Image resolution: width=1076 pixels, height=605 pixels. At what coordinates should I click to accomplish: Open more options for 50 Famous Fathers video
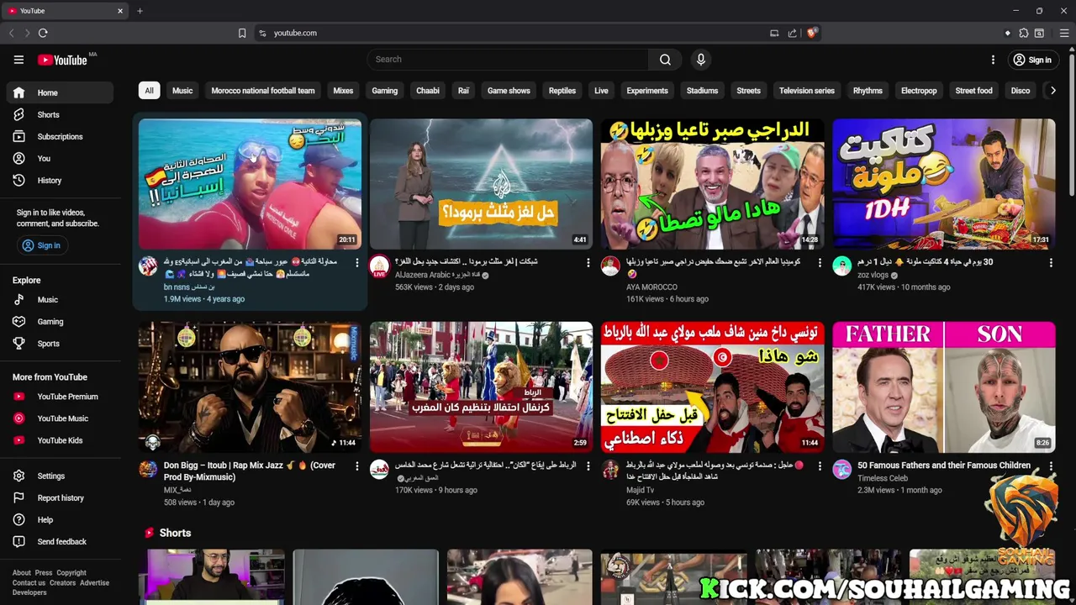point(1051,466)
